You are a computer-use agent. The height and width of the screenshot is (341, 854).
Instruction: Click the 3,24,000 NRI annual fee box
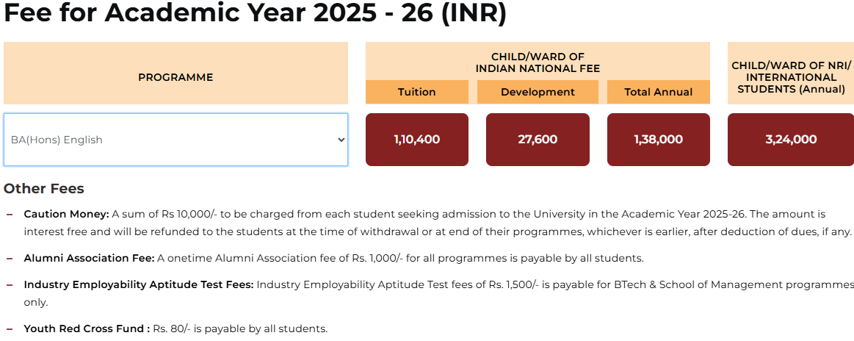790,140
